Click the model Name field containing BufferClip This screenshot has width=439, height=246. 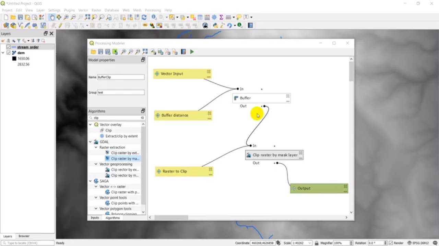(121, 77)
